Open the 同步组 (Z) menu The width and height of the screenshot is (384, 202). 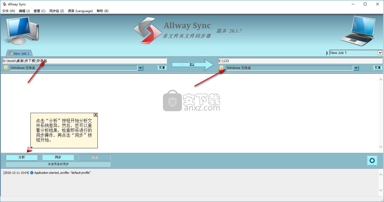[x=57, y=11]
